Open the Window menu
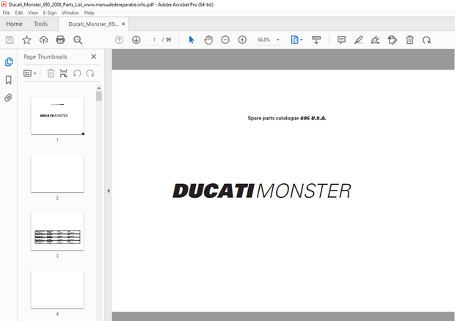Viewport: 455px width, 321px height. pyautogui.click(x=70, y=12)
